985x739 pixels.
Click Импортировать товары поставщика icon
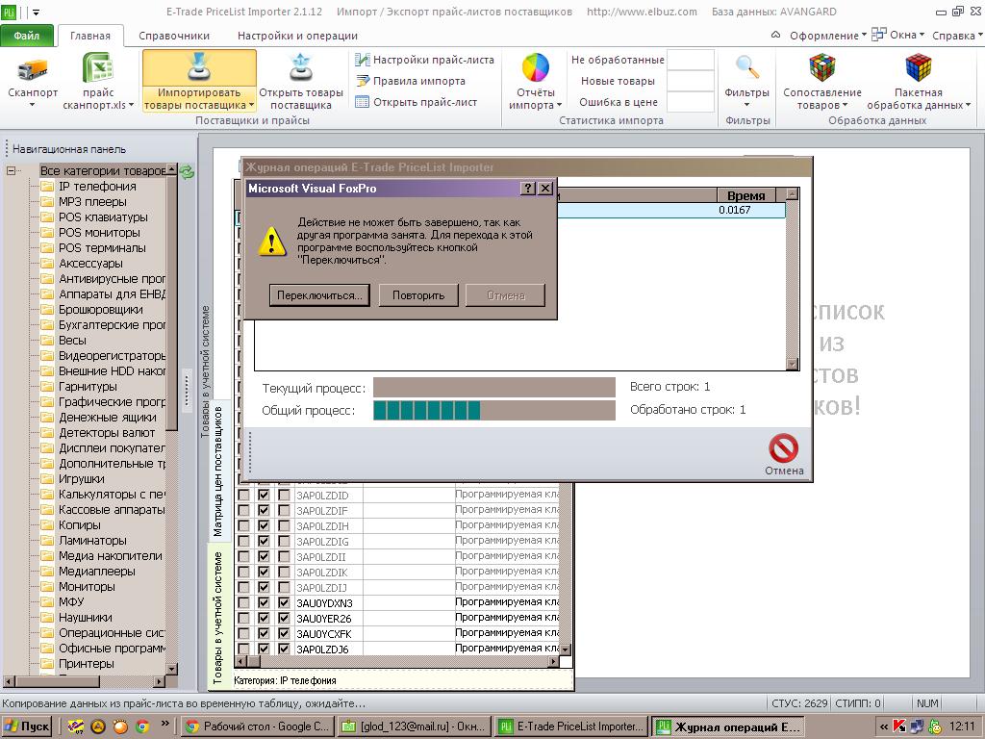(199, 68)
